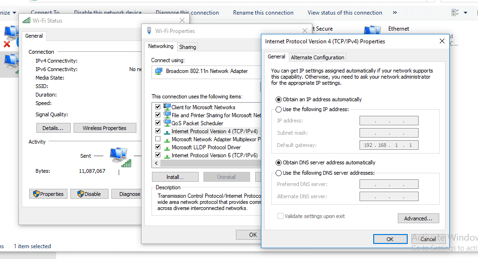Check Microsoft Network Adapter Multiplexor checkbox
Image resolution: width=478 pixels, height=259 pixels.
click(x=158, y=139)
